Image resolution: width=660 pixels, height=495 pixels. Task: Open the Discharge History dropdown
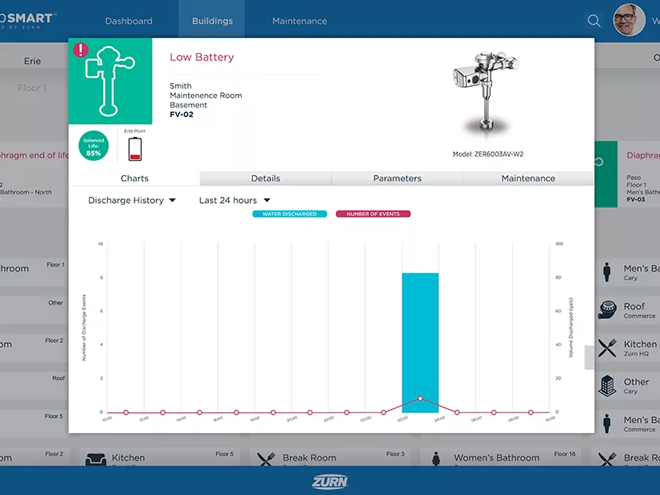(x=130, y=200)
